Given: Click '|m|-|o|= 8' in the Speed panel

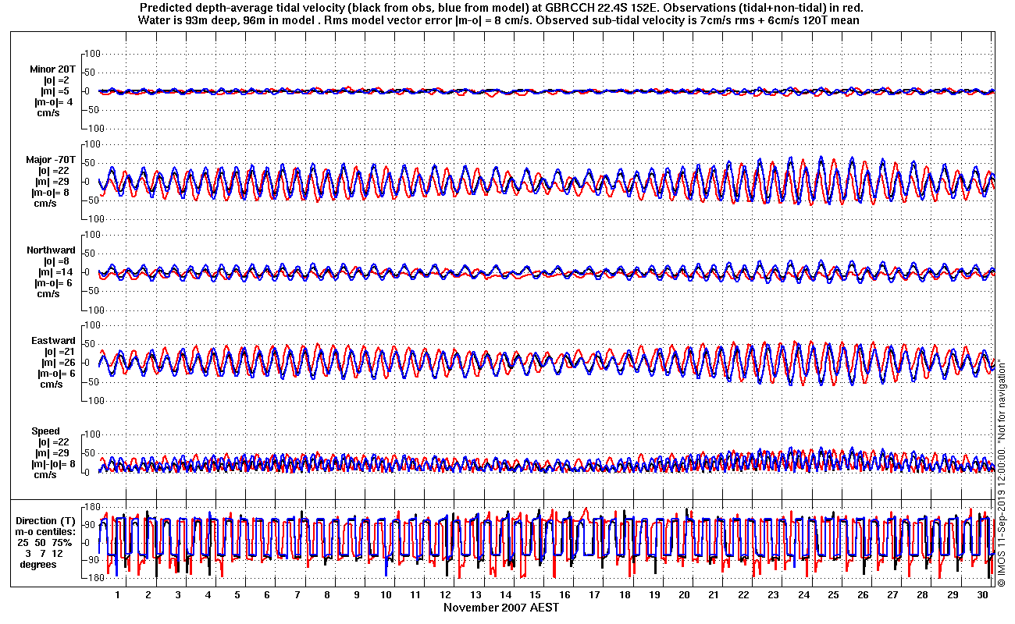Looking at the screenshot, I should (x=53, y=464).
